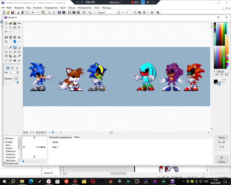Click the alpha channel icon
The width and height of the screenshot is (231, 185).
(19, 37)
